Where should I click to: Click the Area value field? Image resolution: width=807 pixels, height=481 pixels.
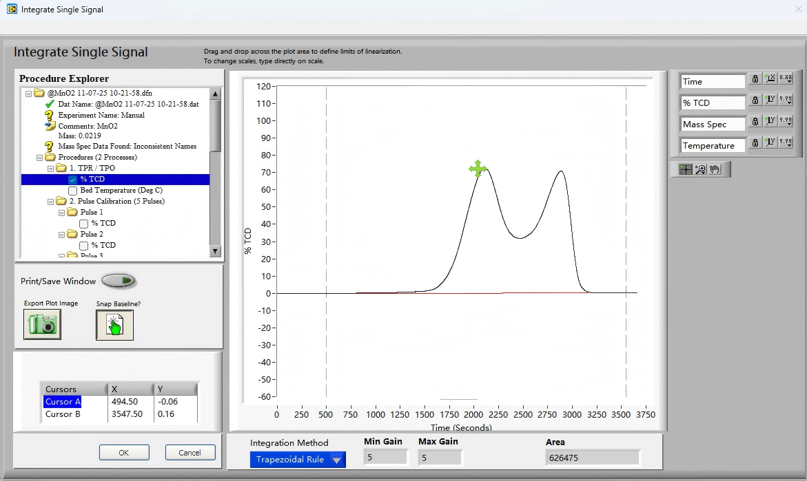[x=592, y=458]
